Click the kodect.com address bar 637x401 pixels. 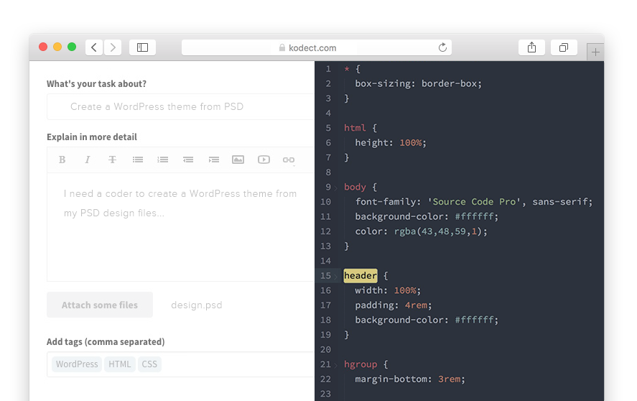(x=317, y=47)
